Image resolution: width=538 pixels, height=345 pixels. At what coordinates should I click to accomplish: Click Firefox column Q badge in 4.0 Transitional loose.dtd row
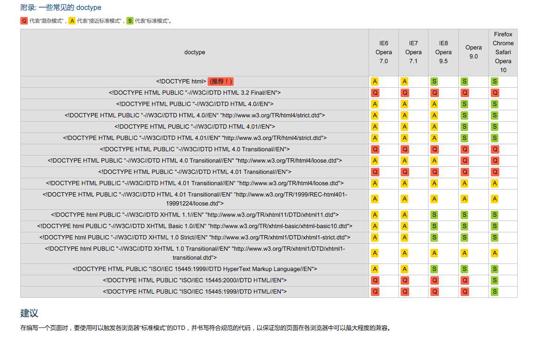click(x=495, y=161)
